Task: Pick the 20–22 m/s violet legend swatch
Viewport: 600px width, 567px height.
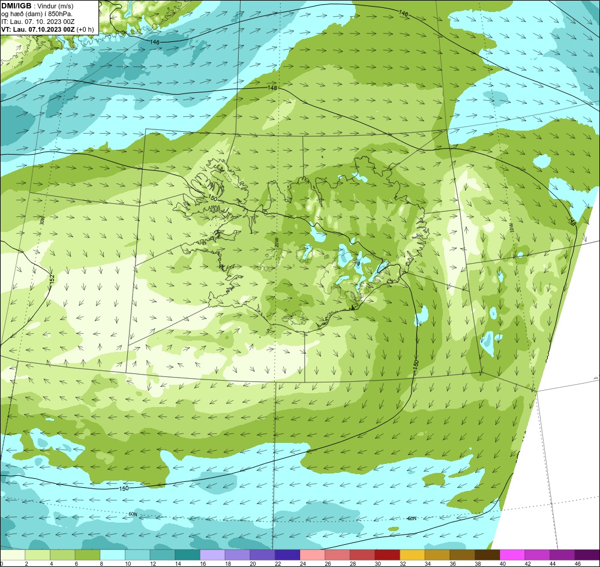Action: click(x=263, y=554)
